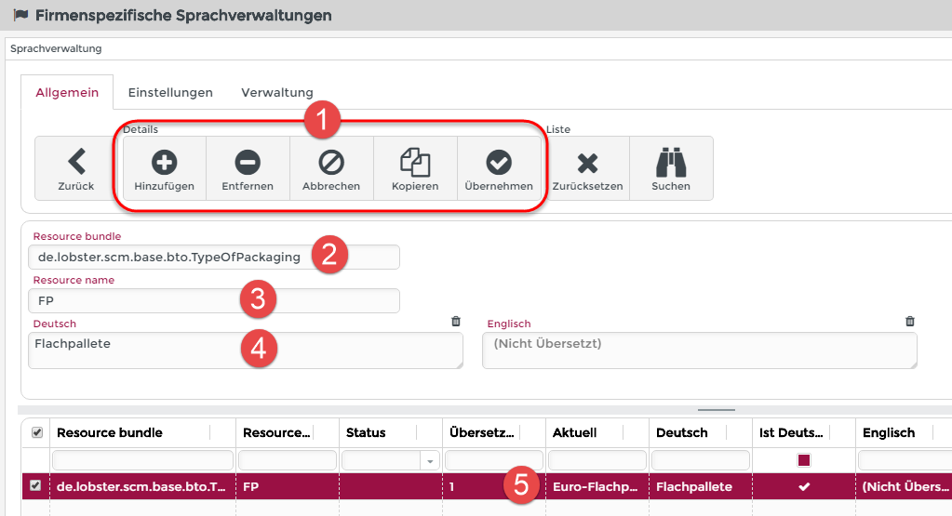The image size is (952, 516).
Task: Apply changes with Übernehmen checkmark icon
Action: click(499, 163)
